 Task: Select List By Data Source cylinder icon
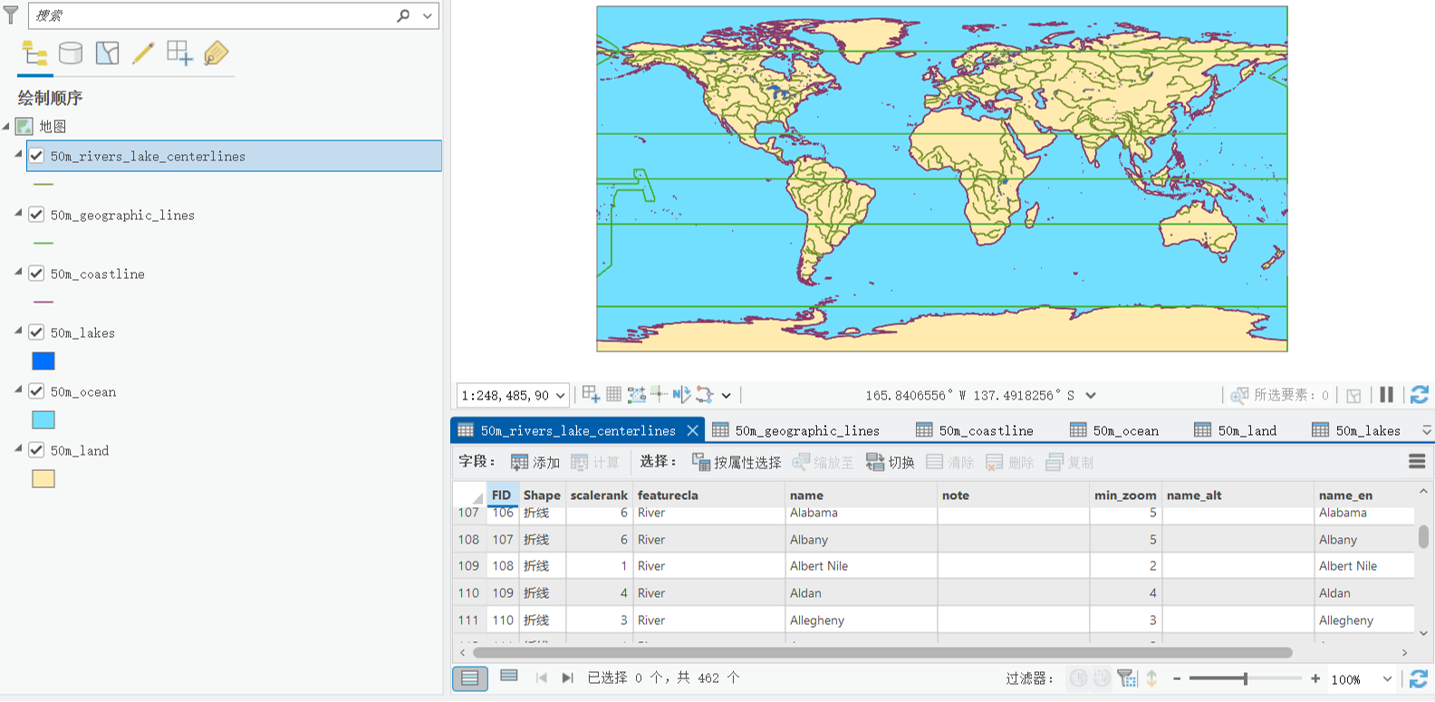[71, 53]
